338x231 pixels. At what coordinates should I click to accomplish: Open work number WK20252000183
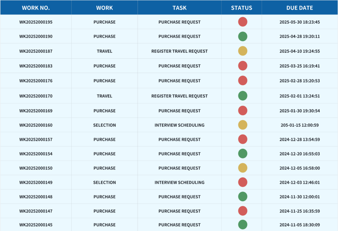[x=36, y=66]
